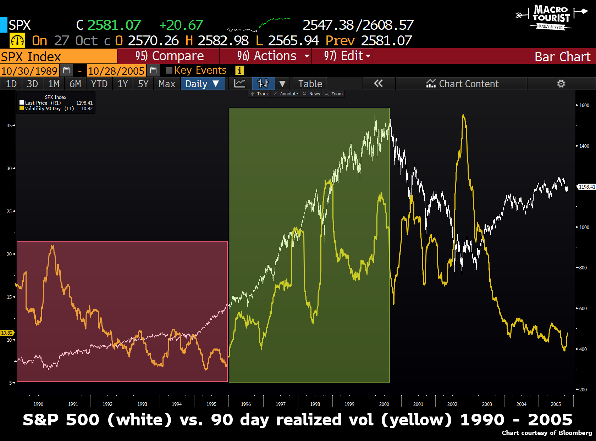Click the SPX Index legend title

[x=56, y=97]
